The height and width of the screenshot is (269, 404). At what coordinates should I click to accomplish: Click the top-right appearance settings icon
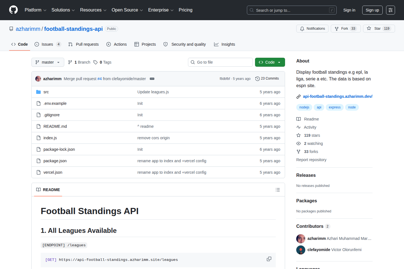pos(390,10)
